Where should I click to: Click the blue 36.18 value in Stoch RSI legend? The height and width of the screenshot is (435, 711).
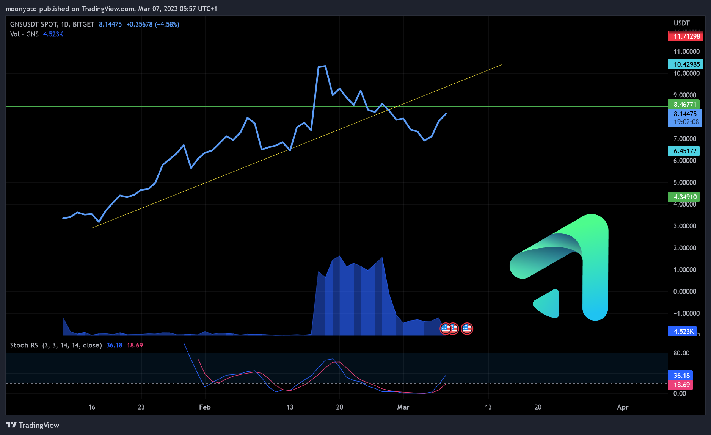point(114,345)
